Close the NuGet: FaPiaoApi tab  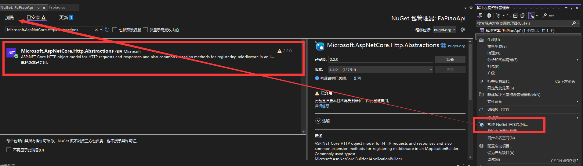point(44,8)
